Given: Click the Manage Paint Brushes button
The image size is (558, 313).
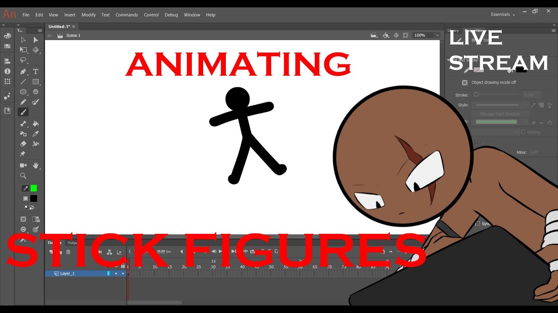Looking at the screenshot, I should pyautogui.click(x=500, y=114).
